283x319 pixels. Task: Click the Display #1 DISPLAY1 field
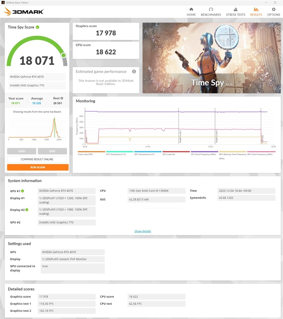pyautogui.click(x=66, y=200)
